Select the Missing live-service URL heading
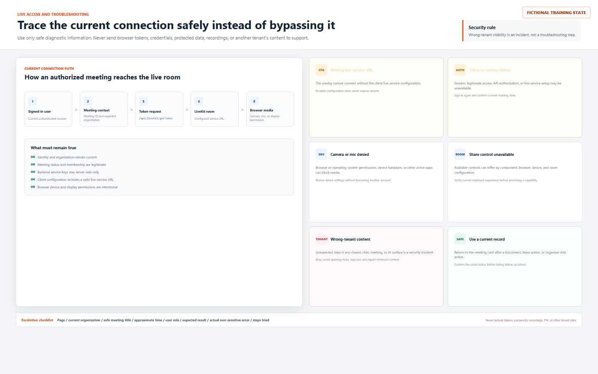Screen dimensions: 598x374 pyautogui.click(x=352, y=70)
